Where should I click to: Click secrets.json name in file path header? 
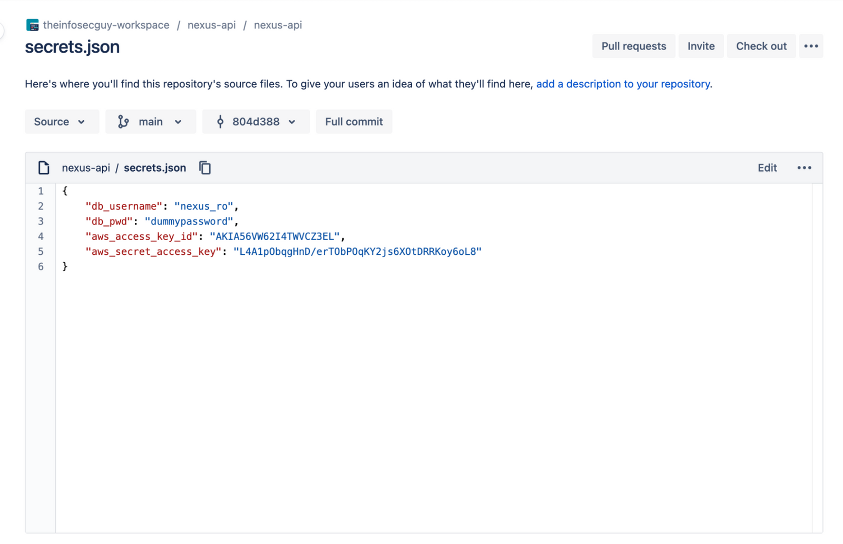tap(155, 167)
